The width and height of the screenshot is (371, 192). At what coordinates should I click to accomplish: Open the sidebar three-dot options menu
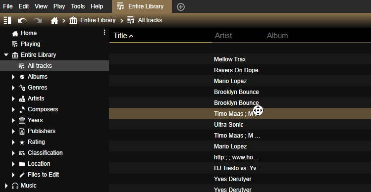(105, 32)
